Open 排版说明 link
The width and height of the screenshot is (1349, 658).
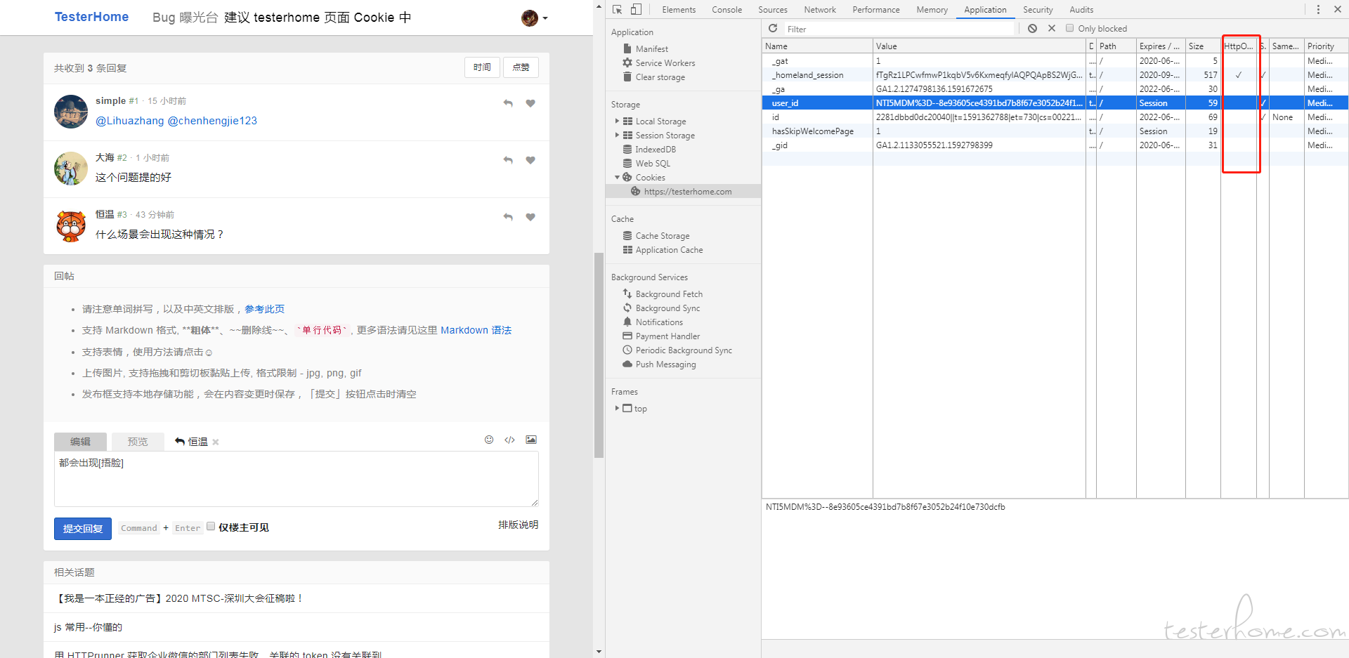tap(518, 525)
